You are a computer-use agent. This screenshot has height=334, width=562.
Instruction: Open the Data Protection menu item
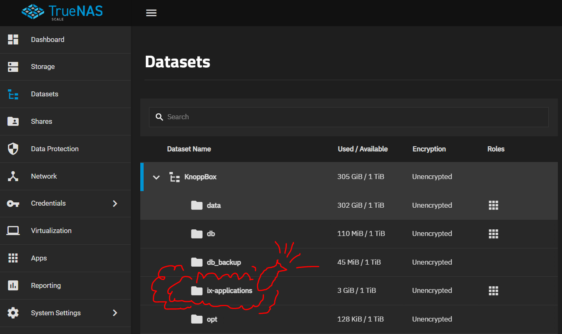coord(65,149)
